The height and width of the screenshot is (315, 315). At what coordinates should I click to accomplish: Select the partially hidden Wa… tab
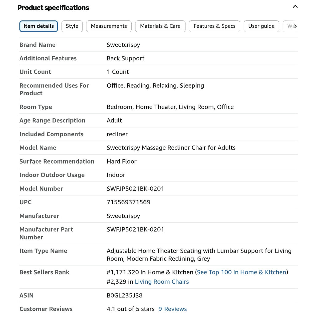coord(289,26)
